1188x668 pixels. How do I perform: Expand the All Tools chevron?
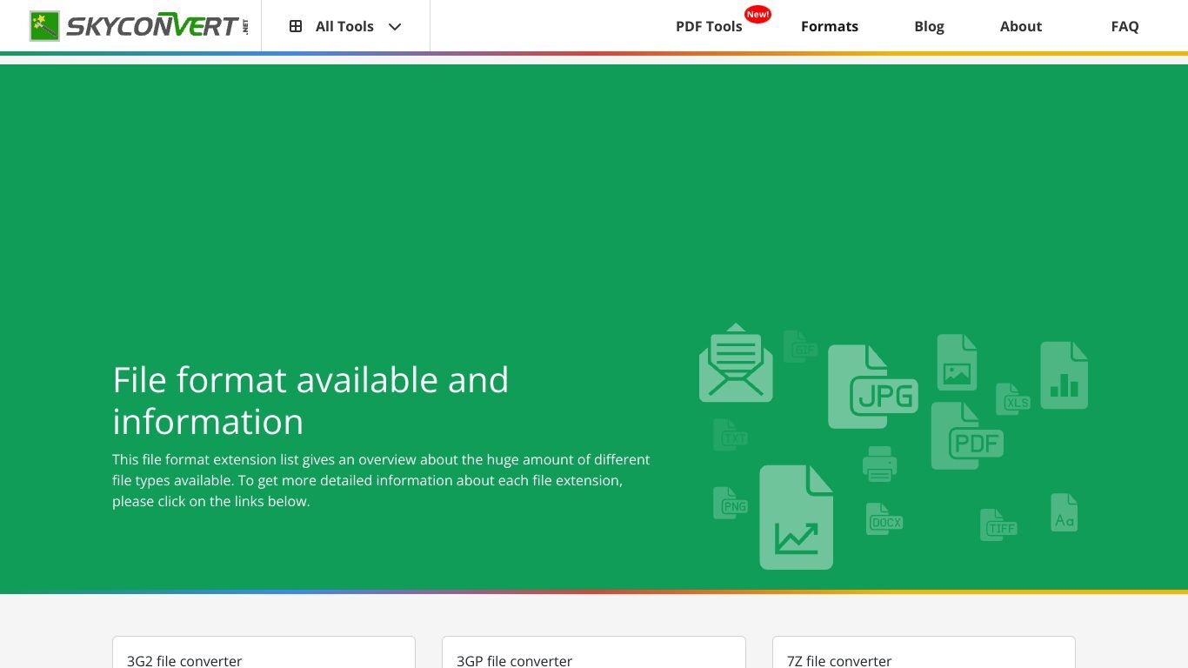tap(395, 26)
